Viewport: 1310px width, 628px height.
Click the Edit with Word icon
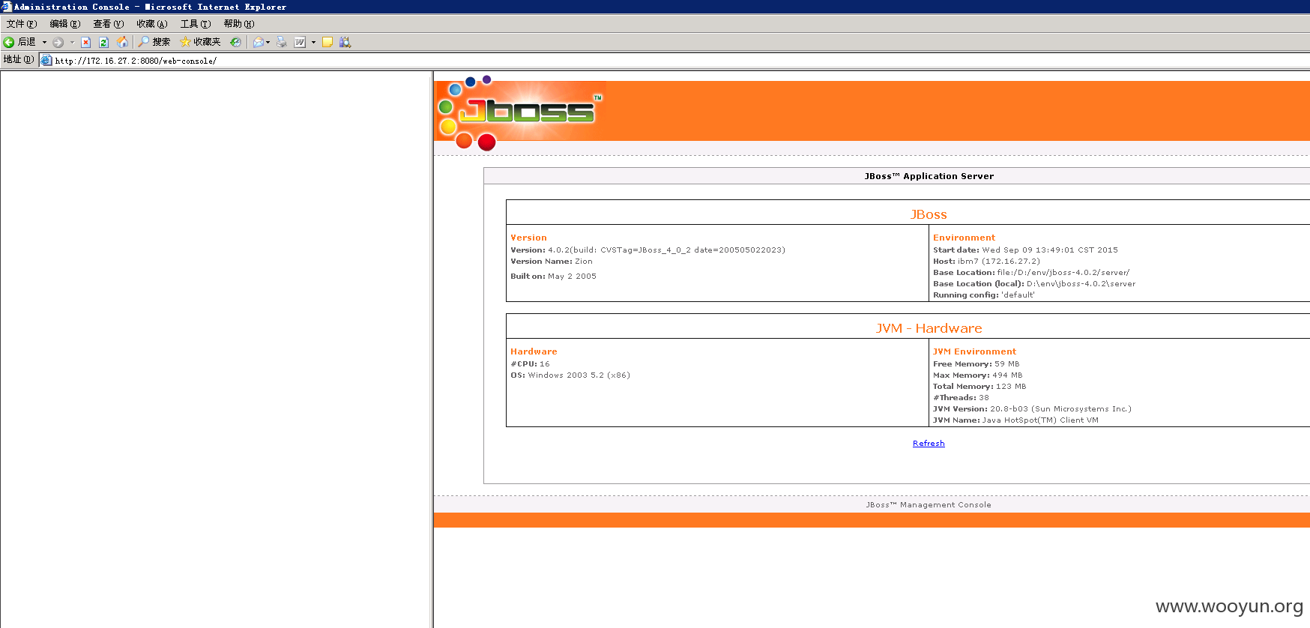(300, 42)
